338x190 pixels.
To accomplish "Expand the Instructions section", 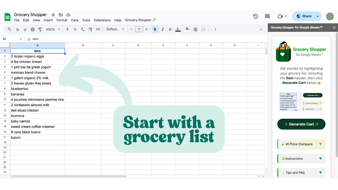I will point(301,159).
